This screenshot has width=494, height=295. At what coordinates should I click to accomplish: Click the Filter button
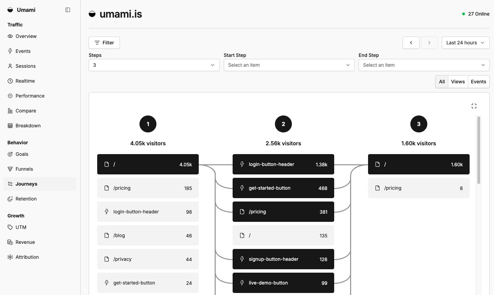(104, 43)
